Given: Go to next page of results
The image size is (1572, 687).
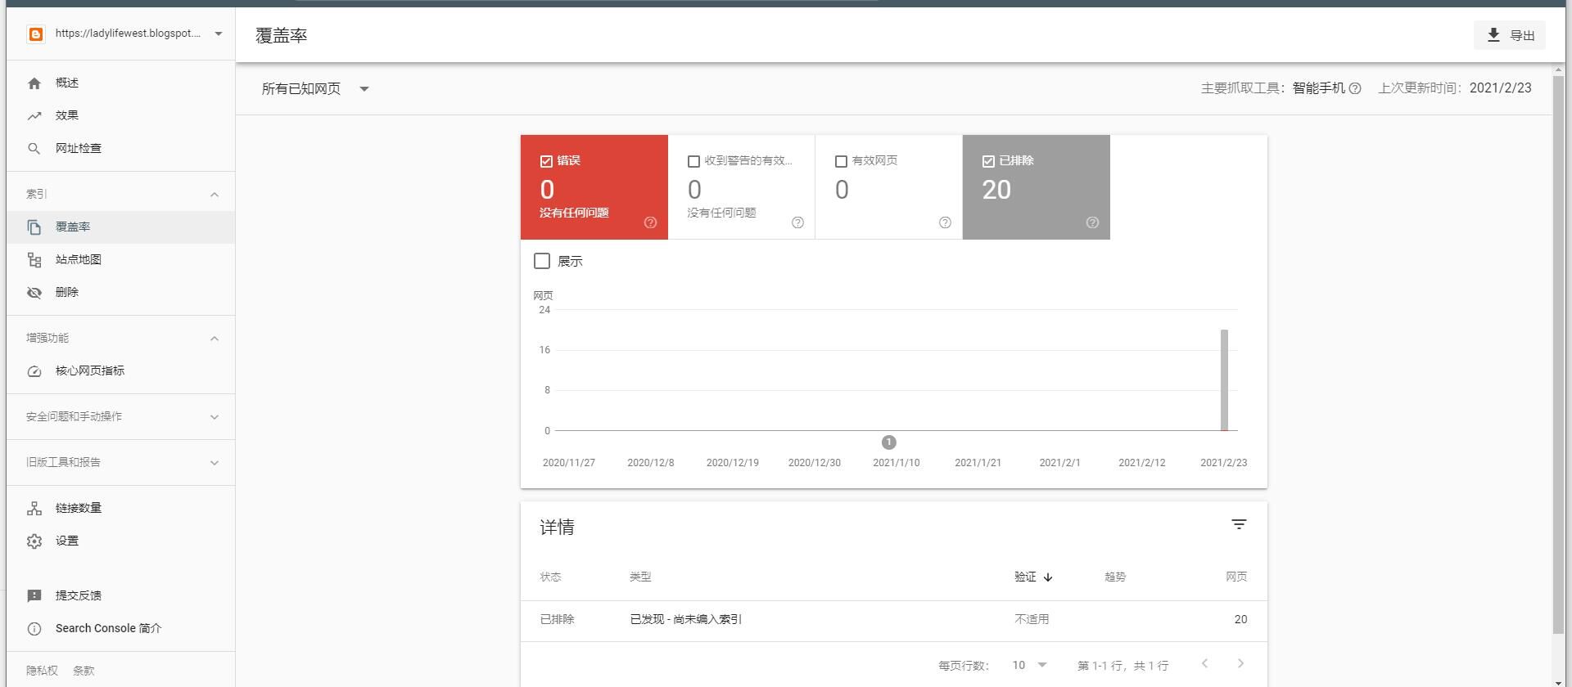Looking at the screenshot, I should [1240, 663].
